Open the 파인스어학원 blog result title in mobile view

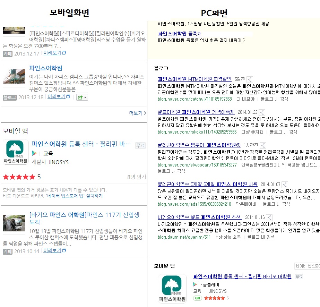45,68
